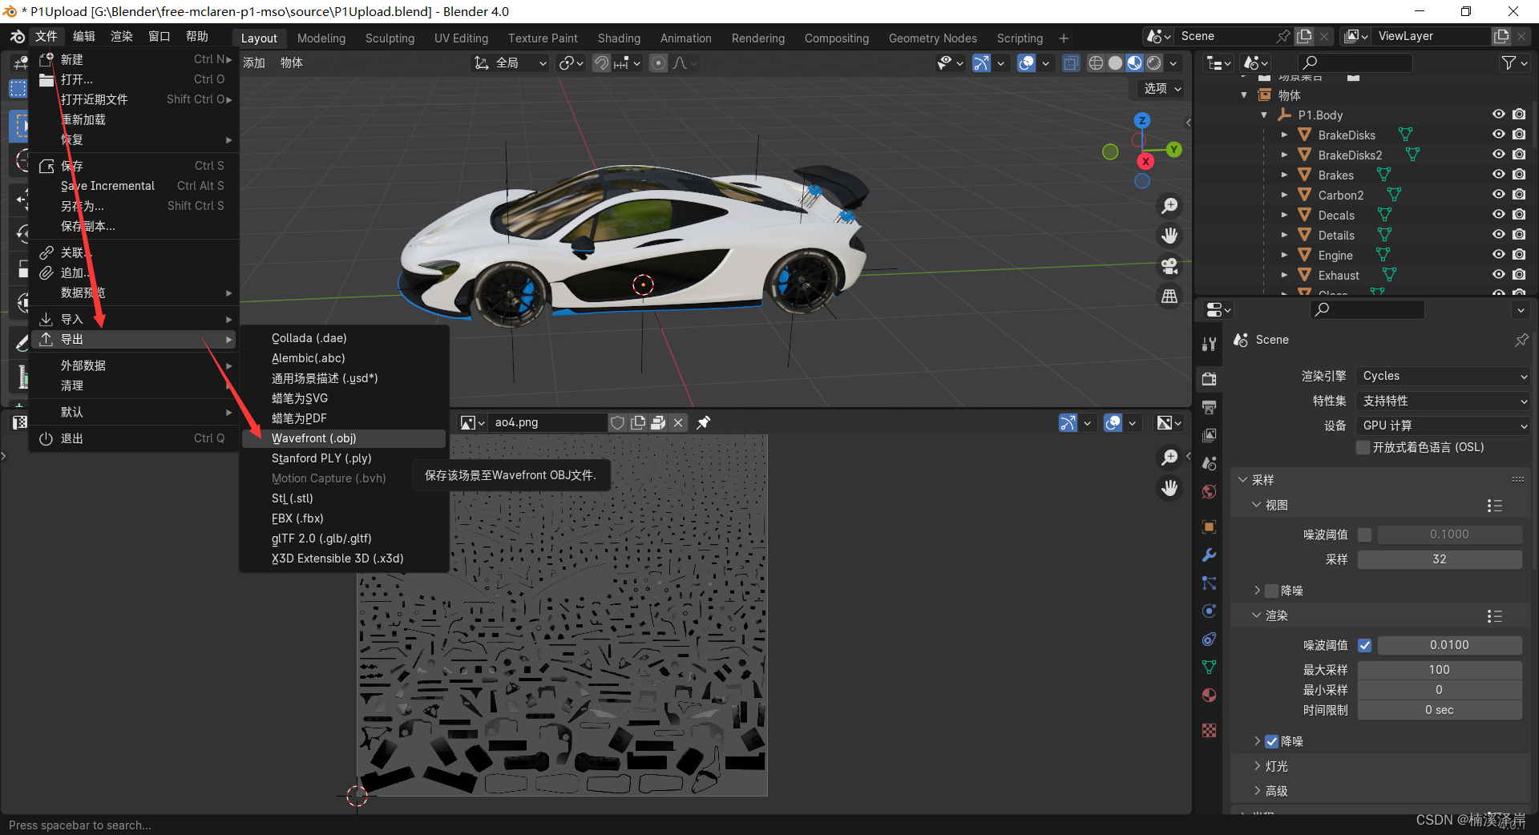The height and width of the screenshot is (835, 1539).
Task: Disable Decals in renders camera icon
Action: coord(1519,215)
